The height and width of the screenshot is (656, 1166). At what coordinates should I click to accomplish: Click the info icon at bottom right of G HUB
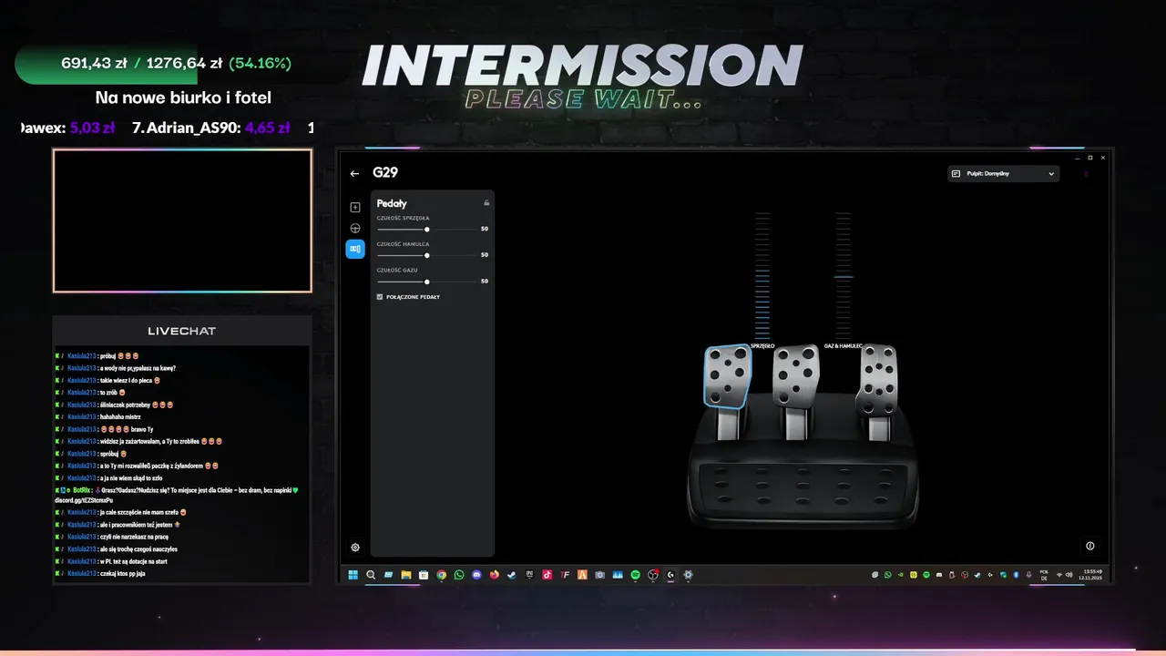click(1090, 546)
